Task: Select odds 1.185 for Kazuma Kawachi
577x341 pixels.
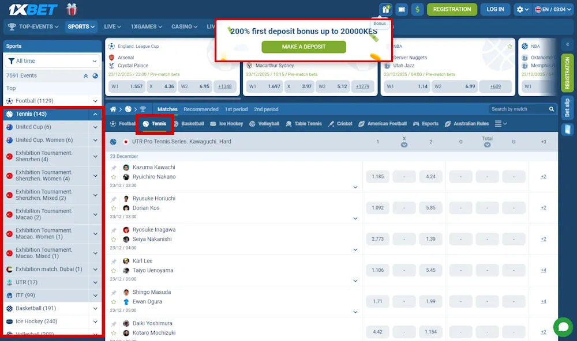Action: [x=377, y=177]
